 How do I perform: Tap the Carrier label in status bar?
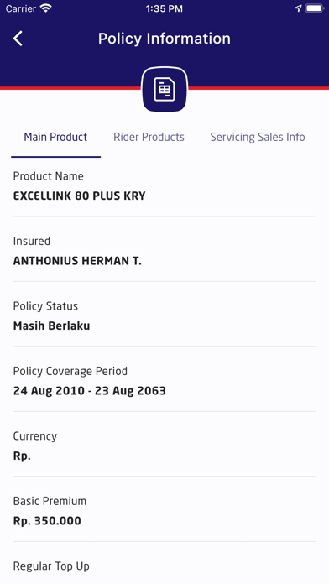(20, 8)
